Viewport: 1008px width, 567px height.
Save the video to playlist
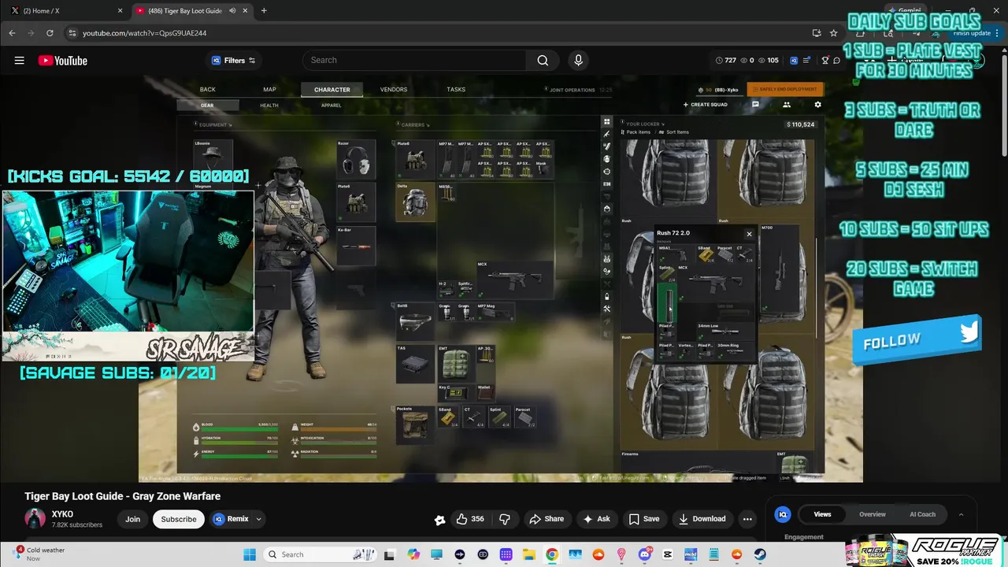pyautogui.click(x=644, y=519)
